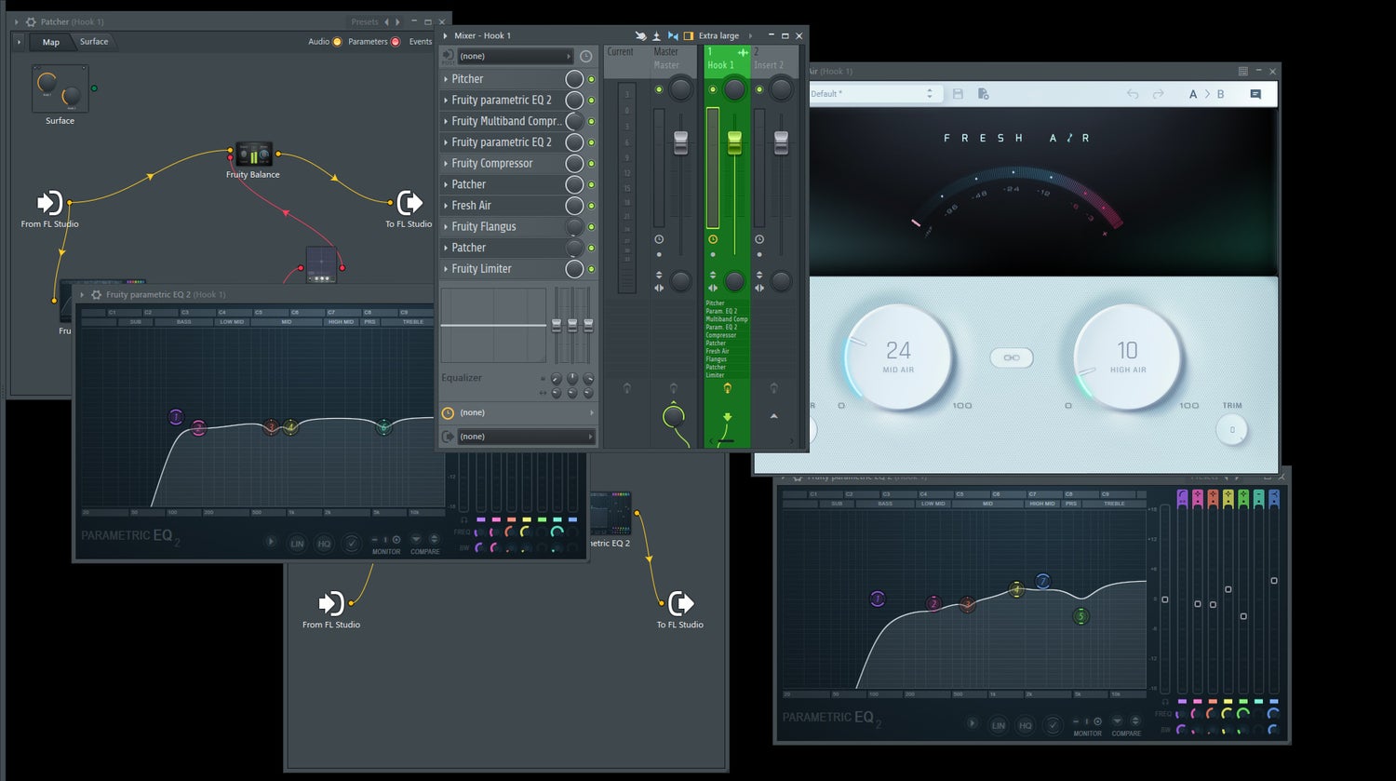Expand the Fruity Limiter slot arrow menu
This screenshot has width=1396, height=781.
click(446, 269)
